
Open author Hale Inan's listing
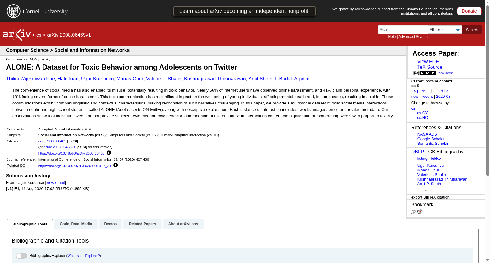[x=68, y=79]
